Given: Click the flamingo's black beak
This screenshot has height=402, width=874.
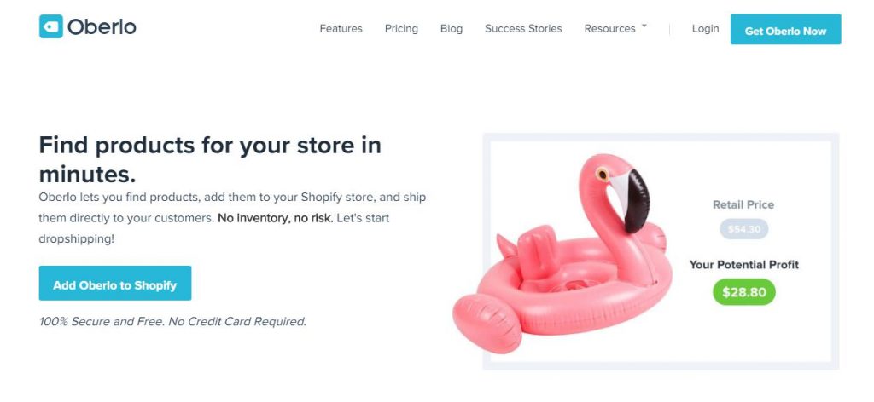Looking at the screenshot, I should pyautogui.click(x=637, y=201).
